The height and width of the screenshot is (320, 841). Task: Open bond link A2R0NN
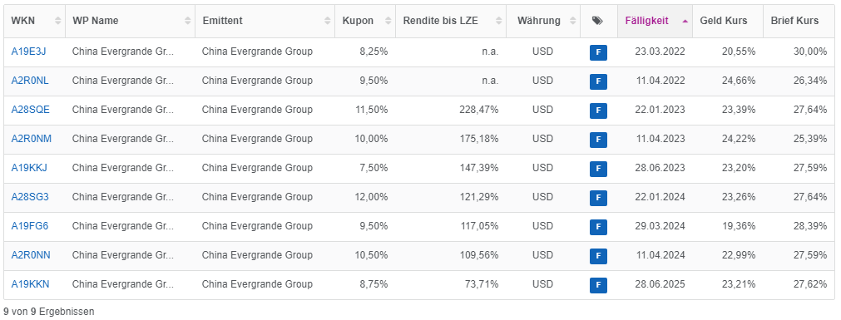click(31, 255)
